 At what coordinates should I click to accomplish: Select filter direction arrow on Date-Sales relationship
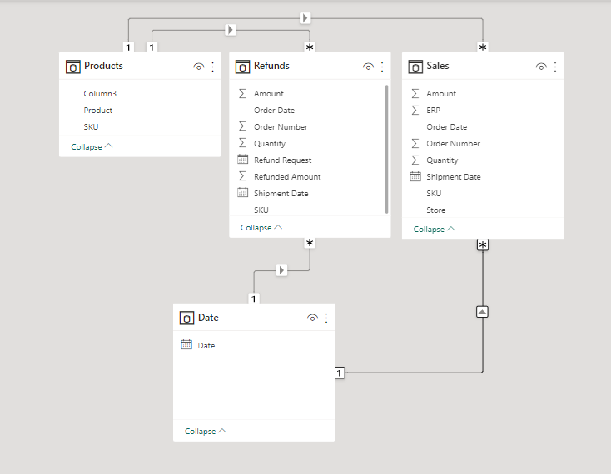coord(483,312)
